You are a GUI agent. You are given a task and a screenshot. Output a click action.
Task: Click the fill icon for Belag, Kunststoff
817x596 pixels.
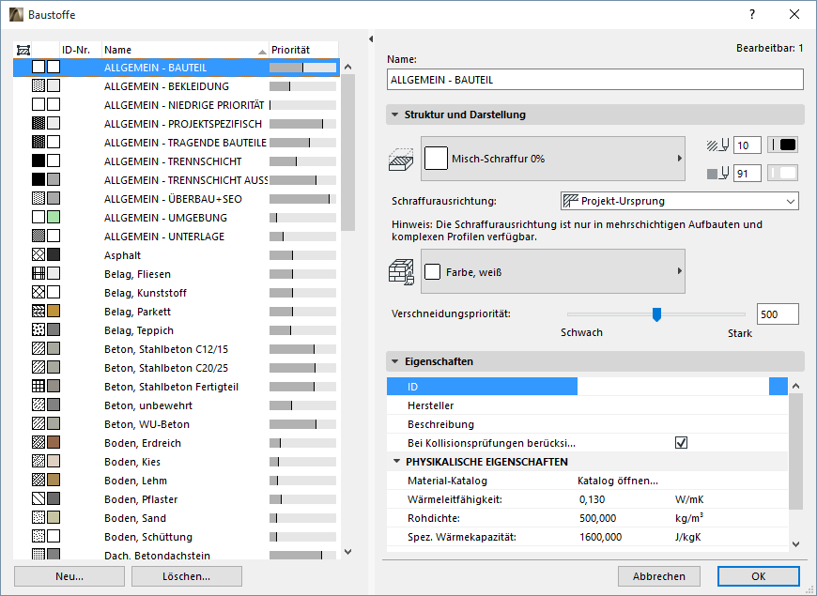pyautogui.click(x=39, y=292)
